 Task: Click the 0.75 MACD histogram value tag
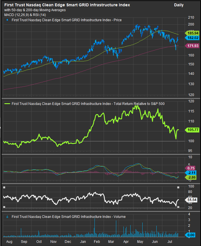coord(190,168)
